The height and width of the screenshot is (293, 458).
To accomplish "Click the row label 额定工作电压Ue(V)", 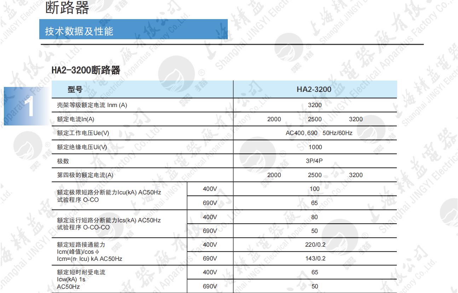I will coord(83,133).
